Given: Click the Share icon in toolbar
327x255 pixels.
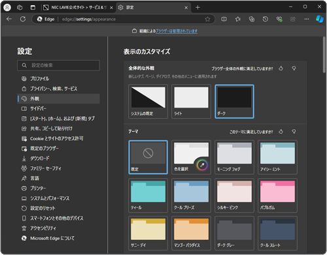Looking at the screenshot, I should click(x=293, y=19).
